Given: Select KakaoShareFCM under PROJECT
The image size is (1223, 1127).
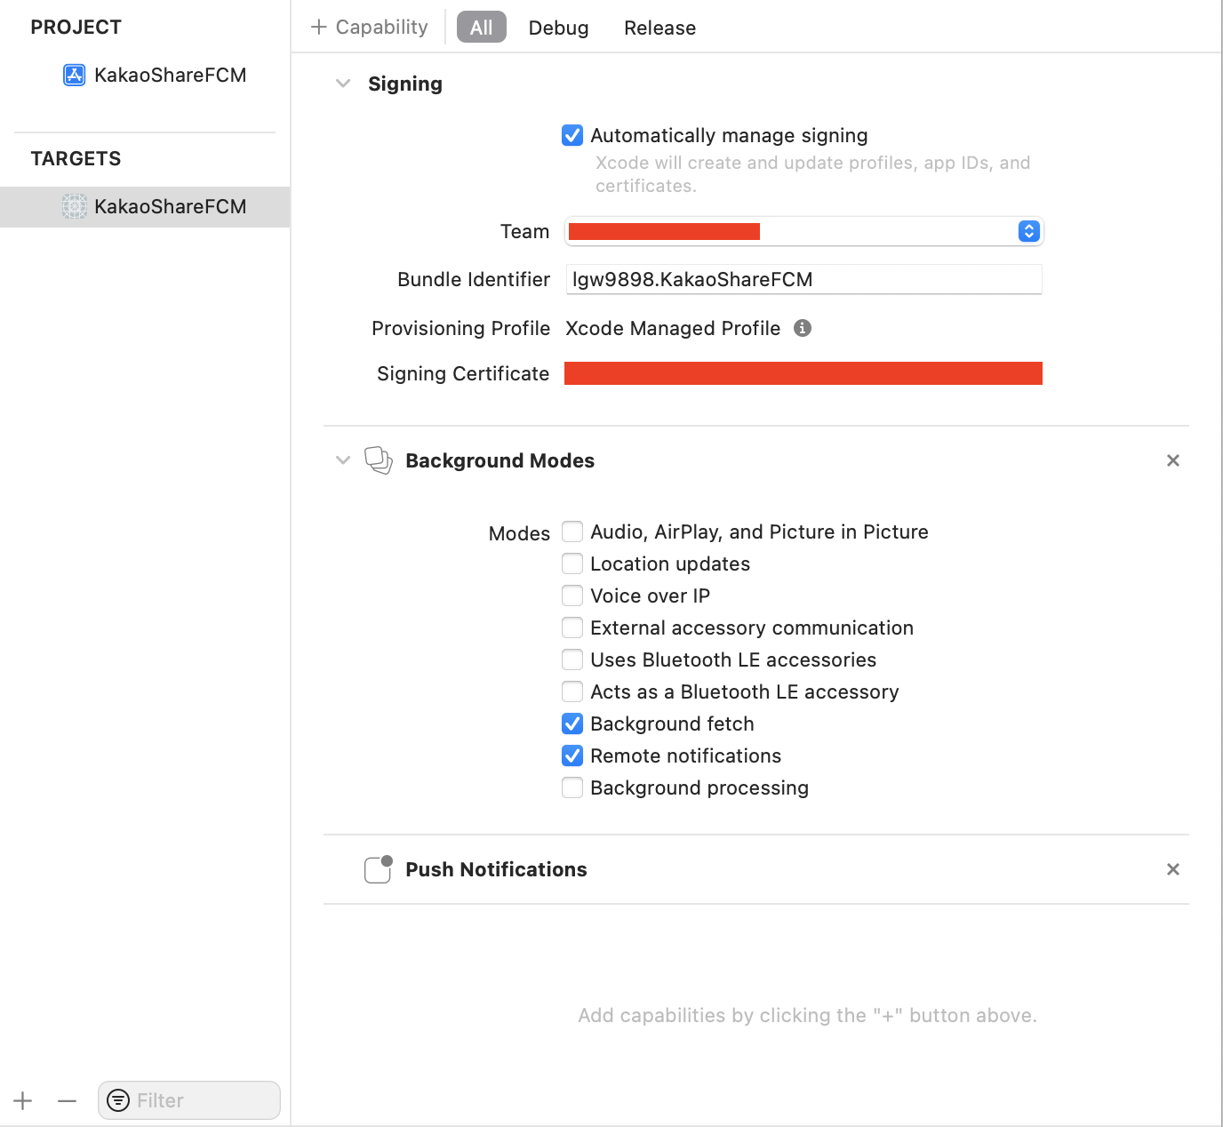Looking at the screenshot, I should point(170,75).
